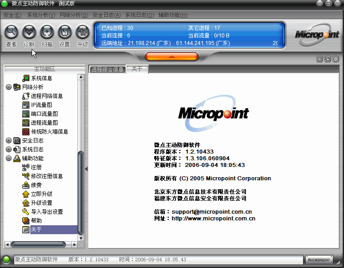Click the support@micropoint.com.cn email address
344x268 pixels.
212,211
